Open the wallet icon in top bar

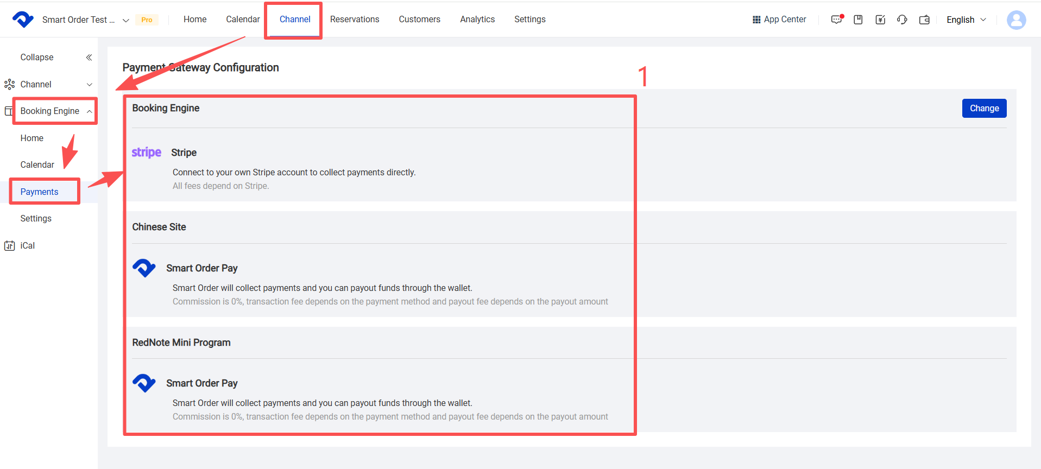pos(924,20)
